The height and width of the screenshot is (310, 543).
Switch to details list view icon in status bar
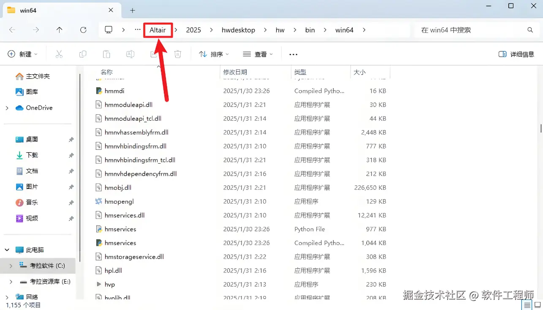pos(527,305)
